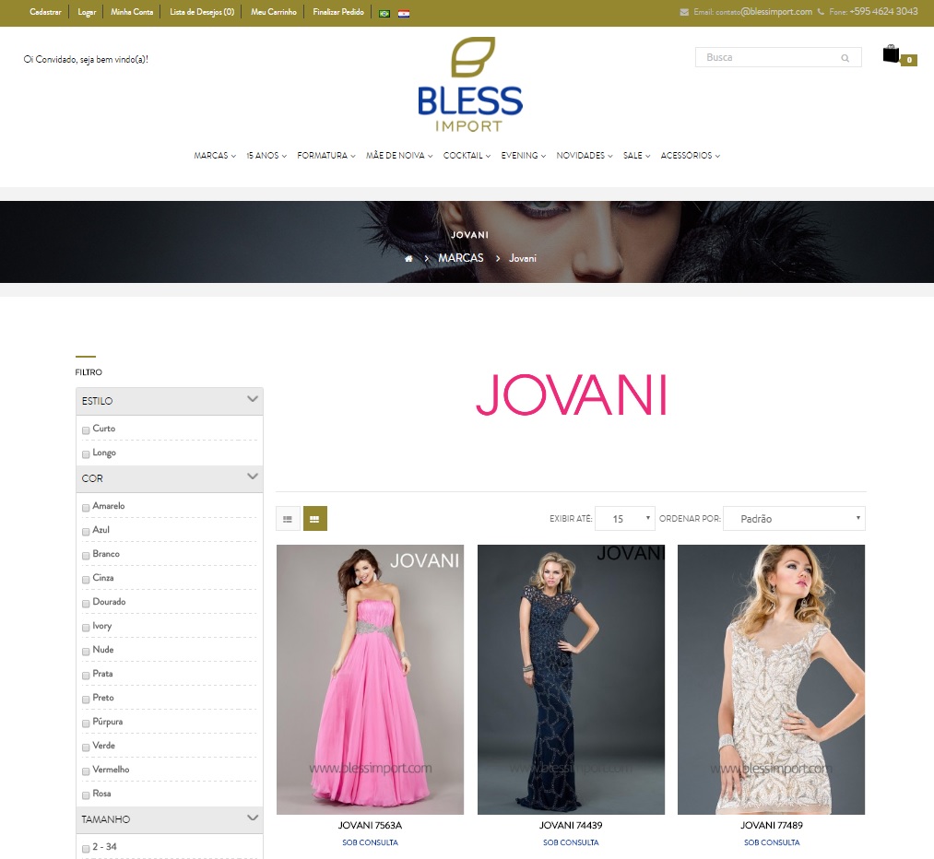This screenshot has height=859, width=934.
Task: Select the Brazil flag language icon
Action: (386, 13)
